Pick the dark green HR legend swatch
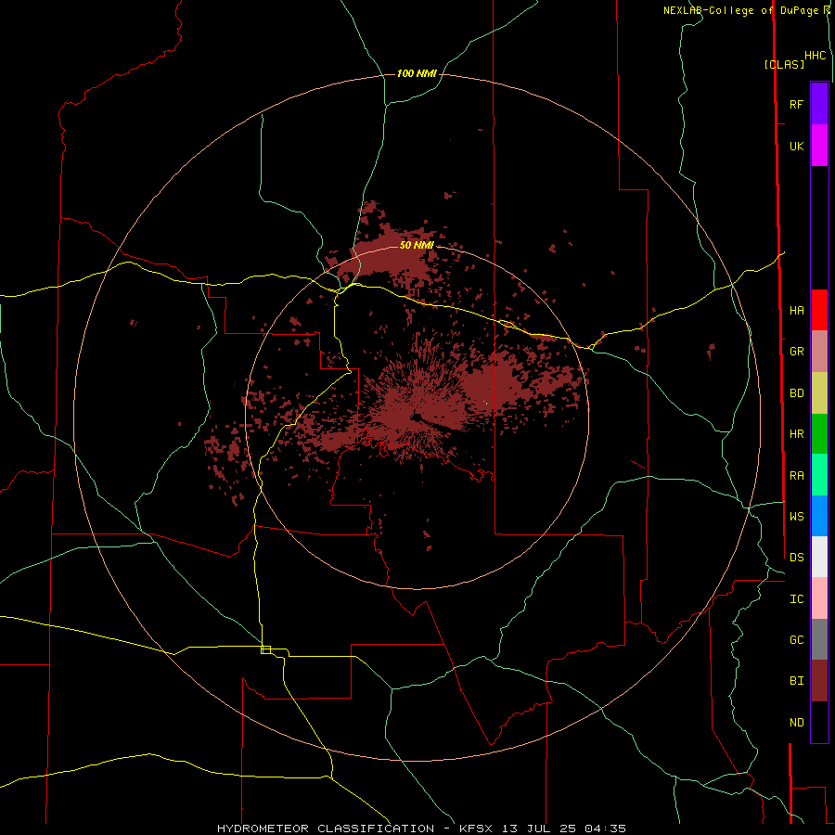 click(819, 434)
